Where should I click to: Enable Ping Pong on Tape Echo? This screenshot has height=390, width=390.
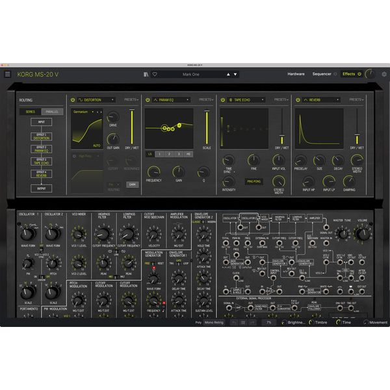click(x=253, y=181)
